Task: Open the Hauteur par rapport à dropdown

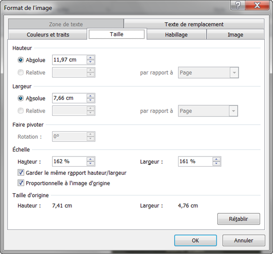Action: point(208,72)
